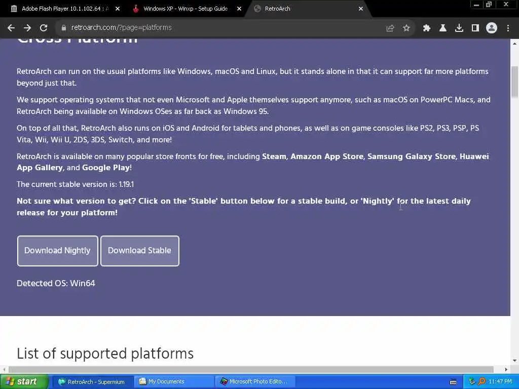The height and width of the screenshot is (389, 519).
Task: Close the RetroArch tab
Action: point(361,9)
